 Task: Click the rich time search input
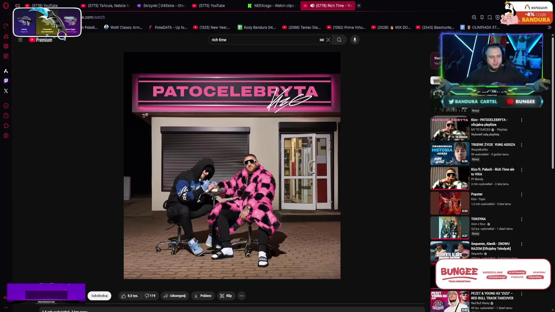coord(264,40)
